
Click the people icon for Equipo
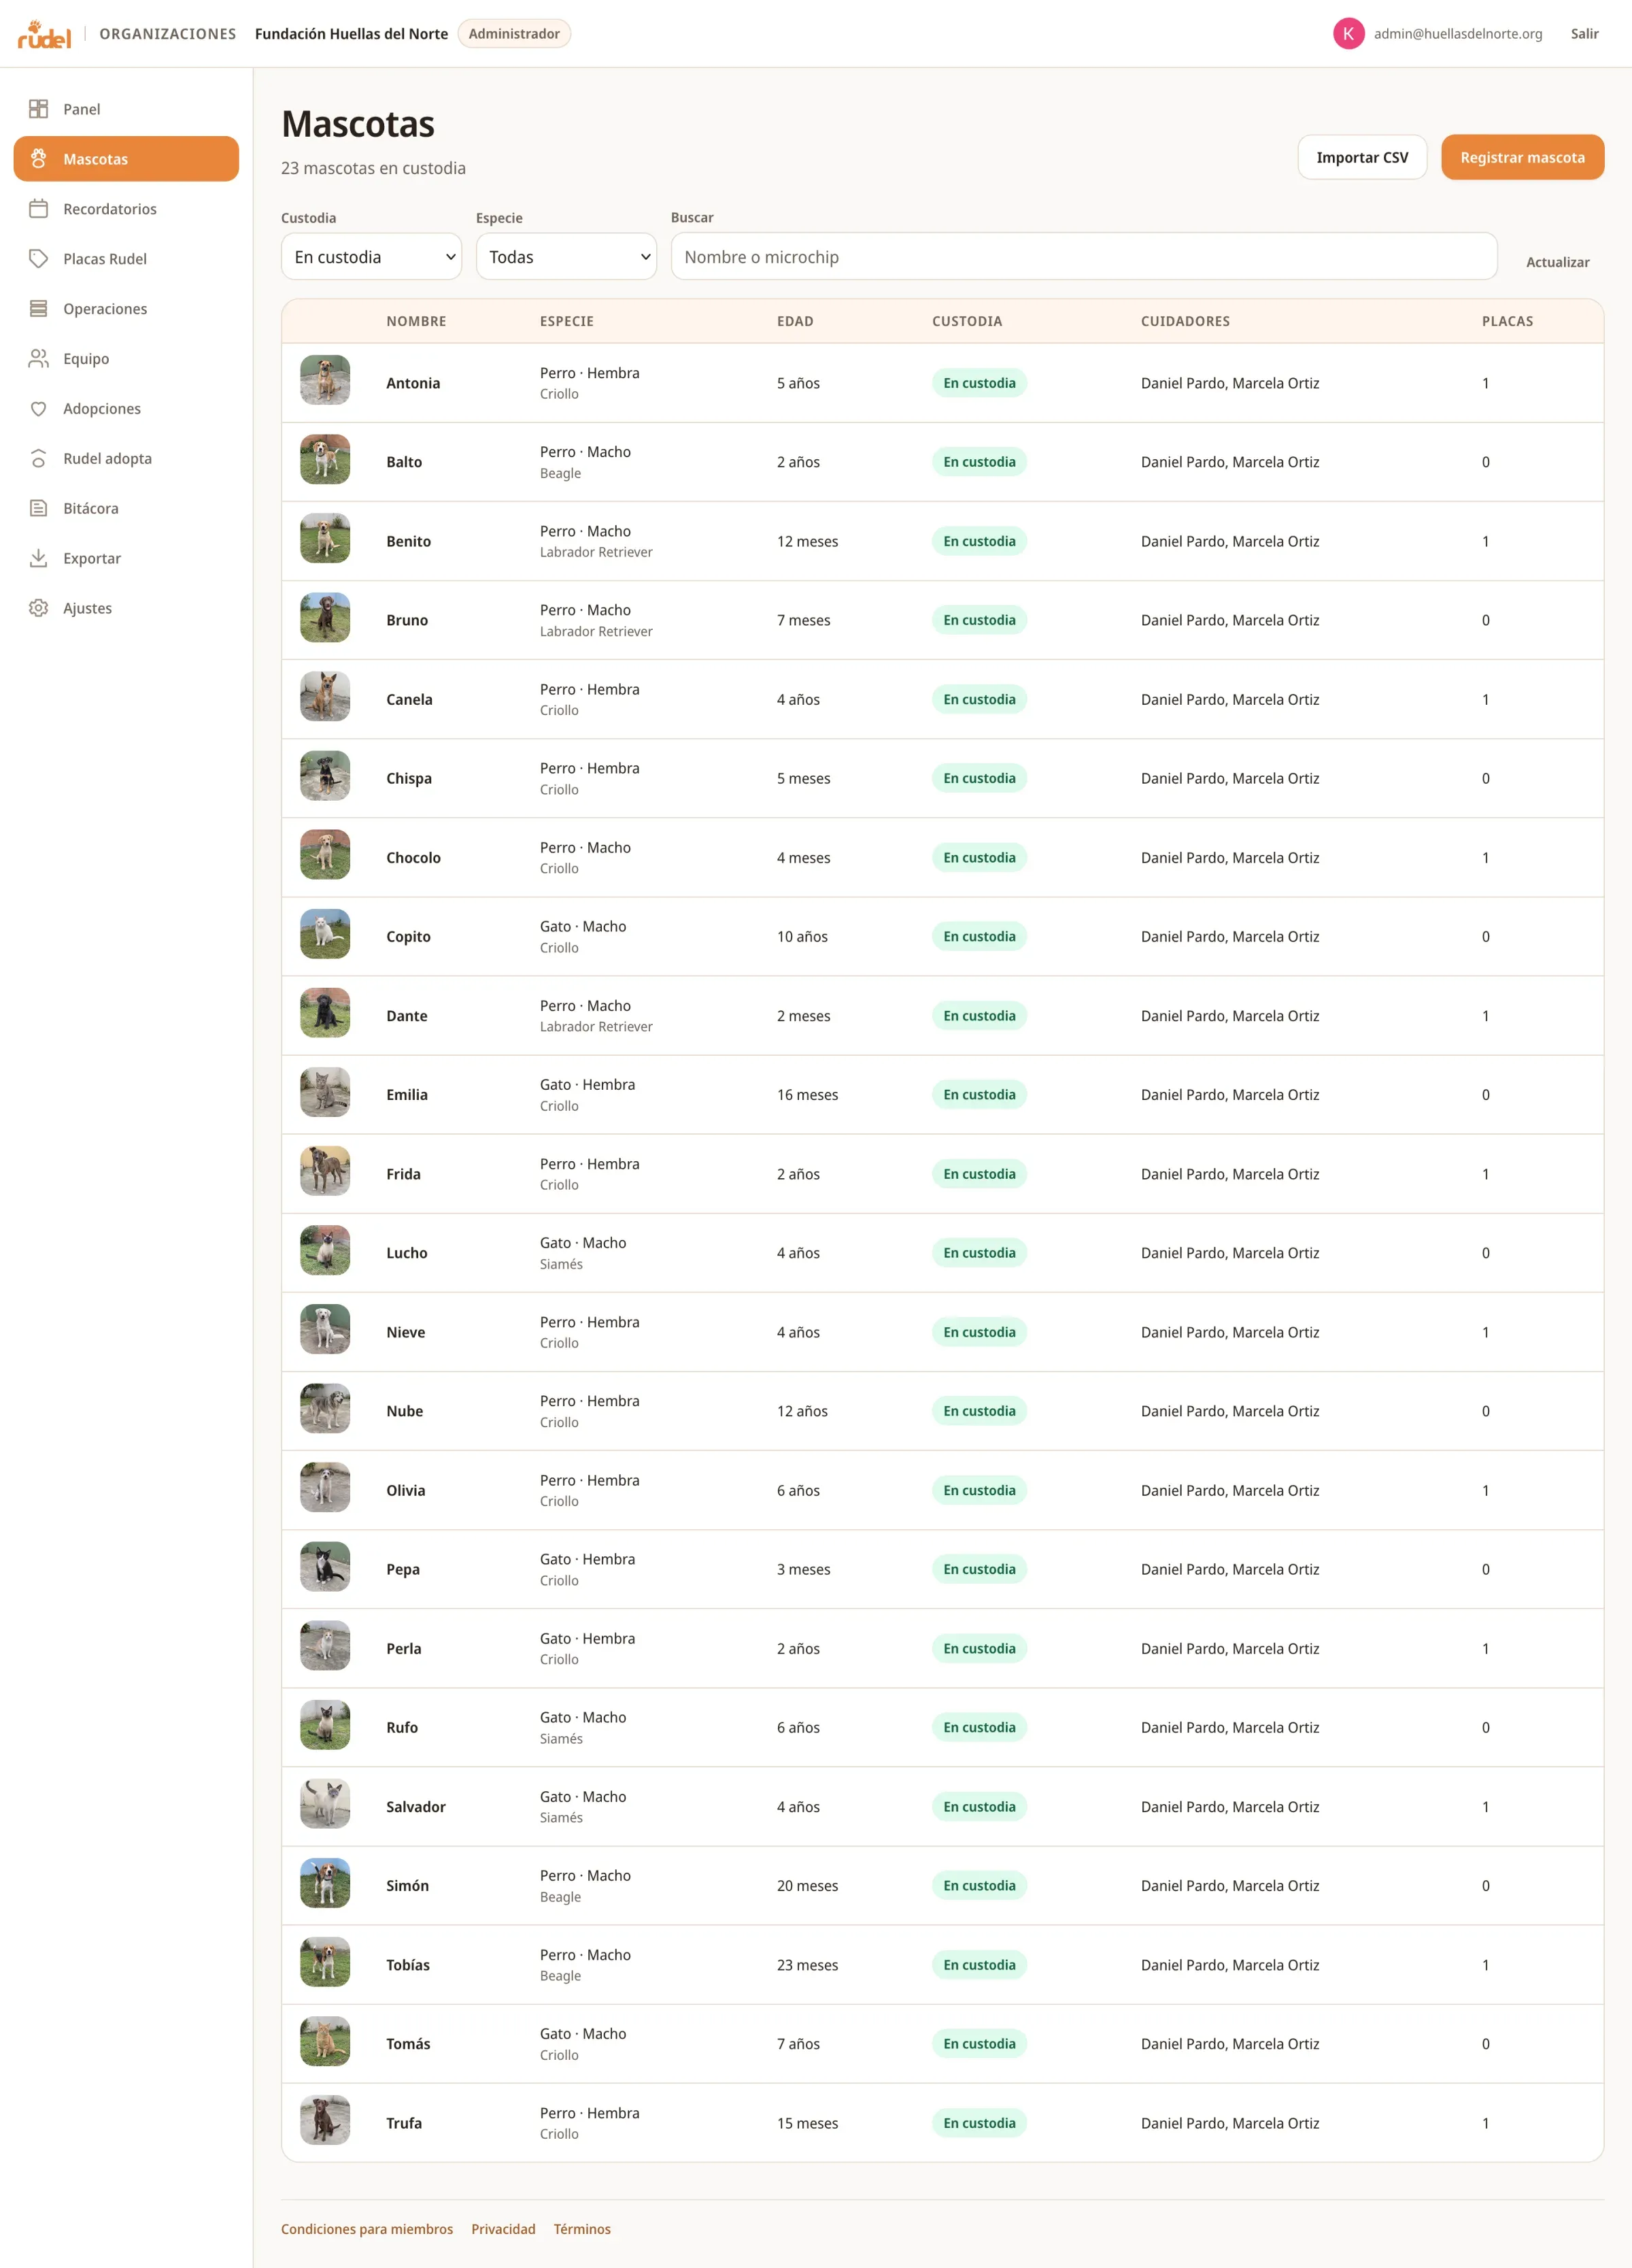coord(38,359)
